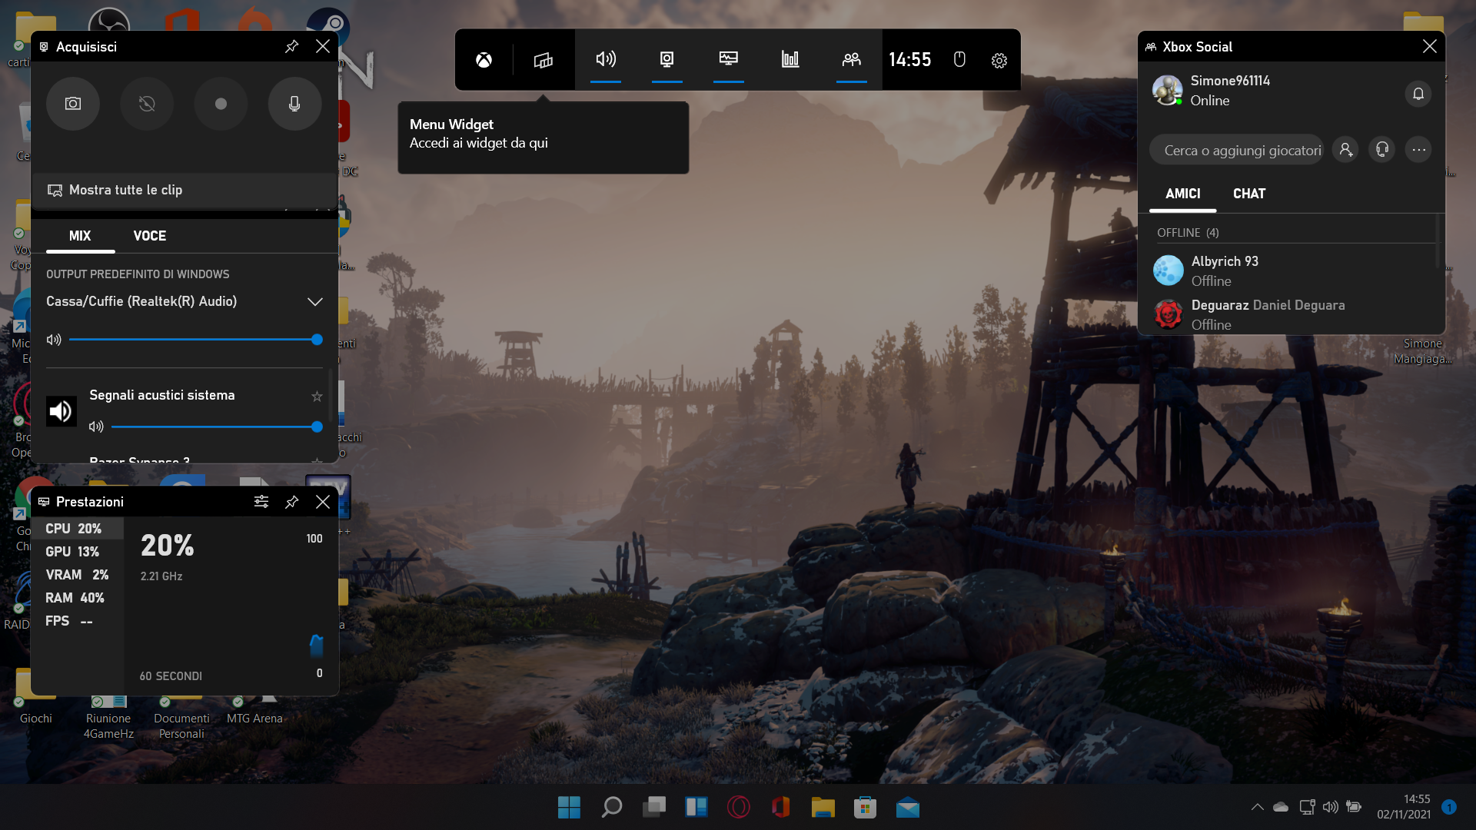Switch to the CHAT tab
1476x830 pixels.
[x=1249, y=194]
